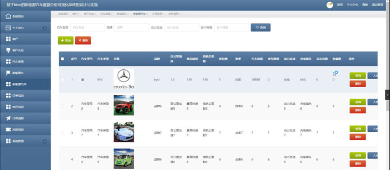Switch to the 库存信息 tab
Viewport: 390px width, 170px height.
174,14
